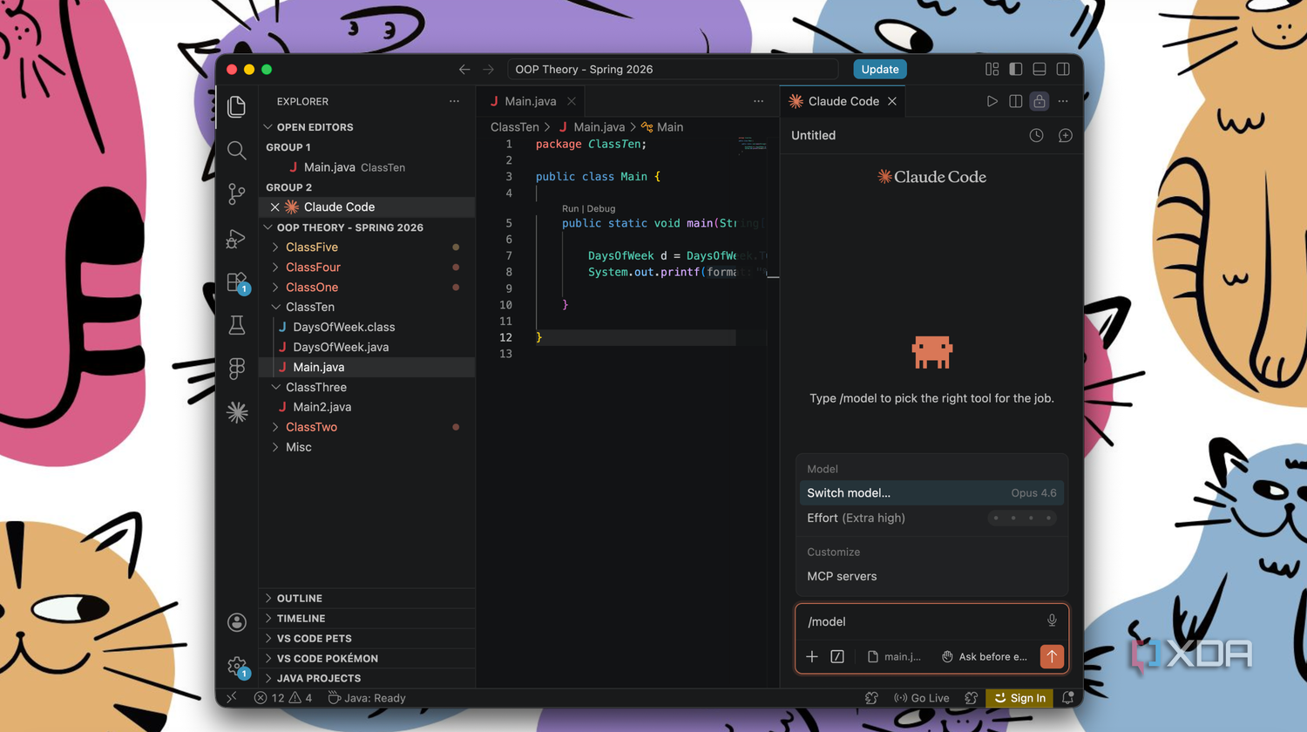The image size is (1307, 732).
Task: Start a new Claude Code chat
Action: click(x=1065, y=135)
